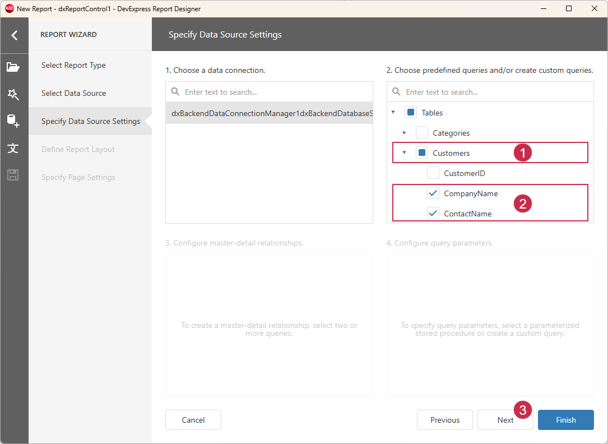The image size is (608, 444).
Task: Click search magnifier in queries box
Action: 396,92
